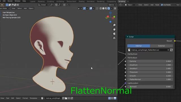The width and height of the screenshot is (181, 102).
Task: Open the Render menu in top bar
Action: coord(10,1)
